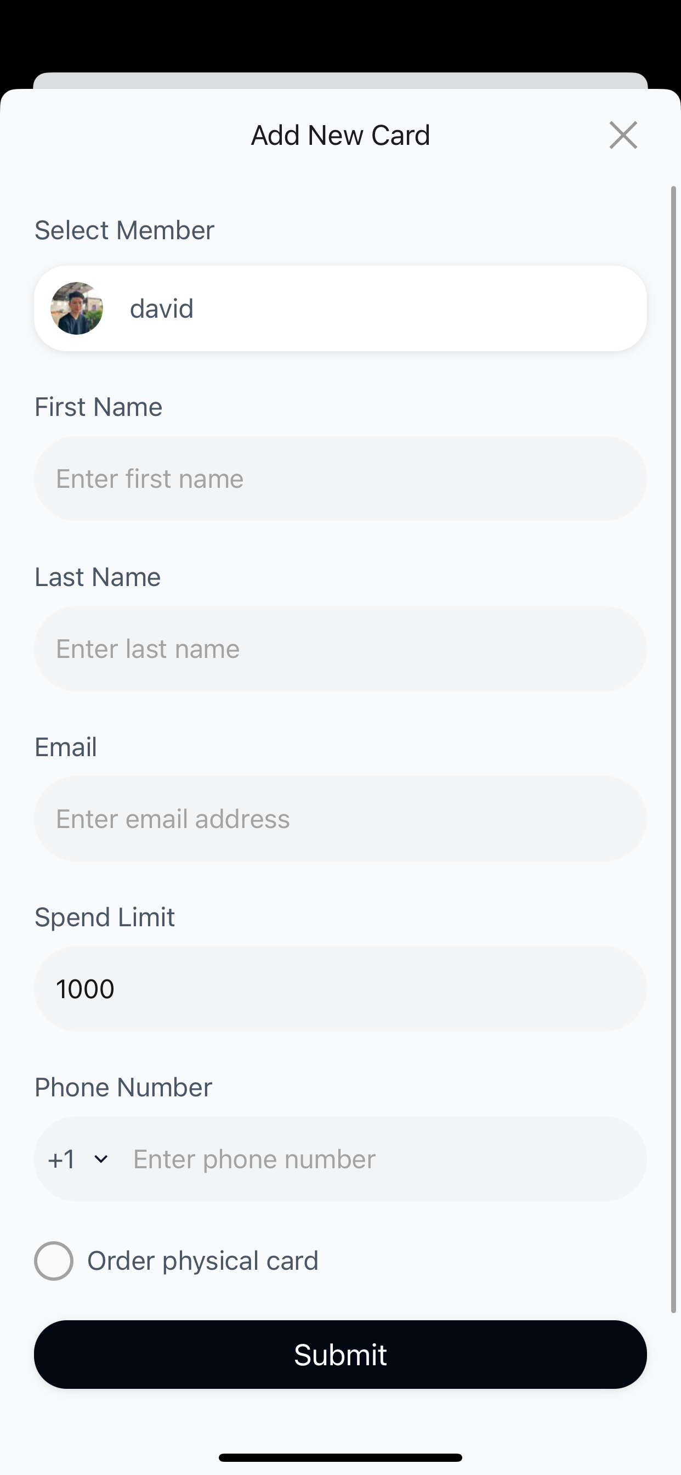681x1475 pixels.
Task: Tap the home indicator bar at bottom
Action: coord(340,1457)
